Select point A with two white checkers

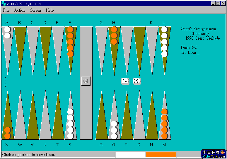[8, 51]
